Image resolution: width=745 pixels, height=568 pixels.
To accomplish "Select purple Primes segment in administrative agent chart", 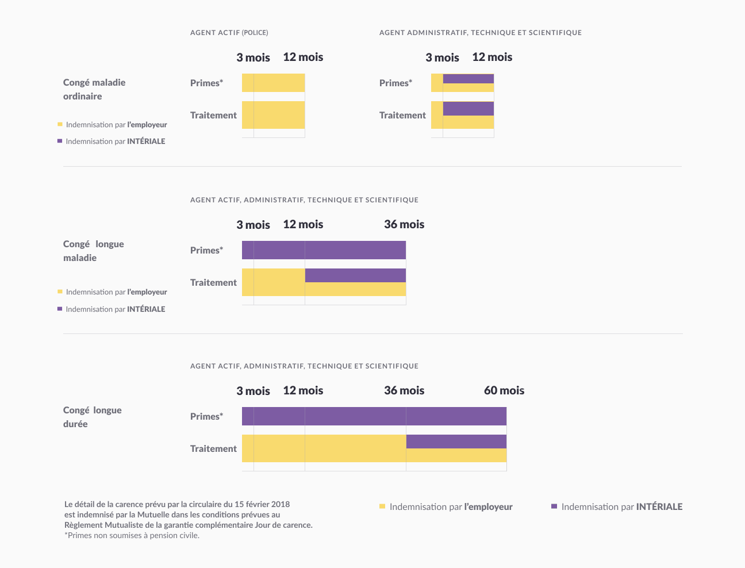I will tap(468, 79).
